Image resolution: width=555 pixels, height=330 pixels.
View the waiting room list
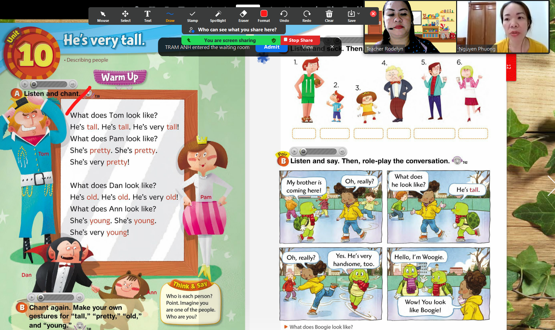pyautogui.click(x=307, y=47)
